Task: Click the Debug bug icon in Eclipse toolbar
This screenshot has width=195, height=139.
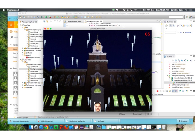Action: click(42, 17)
